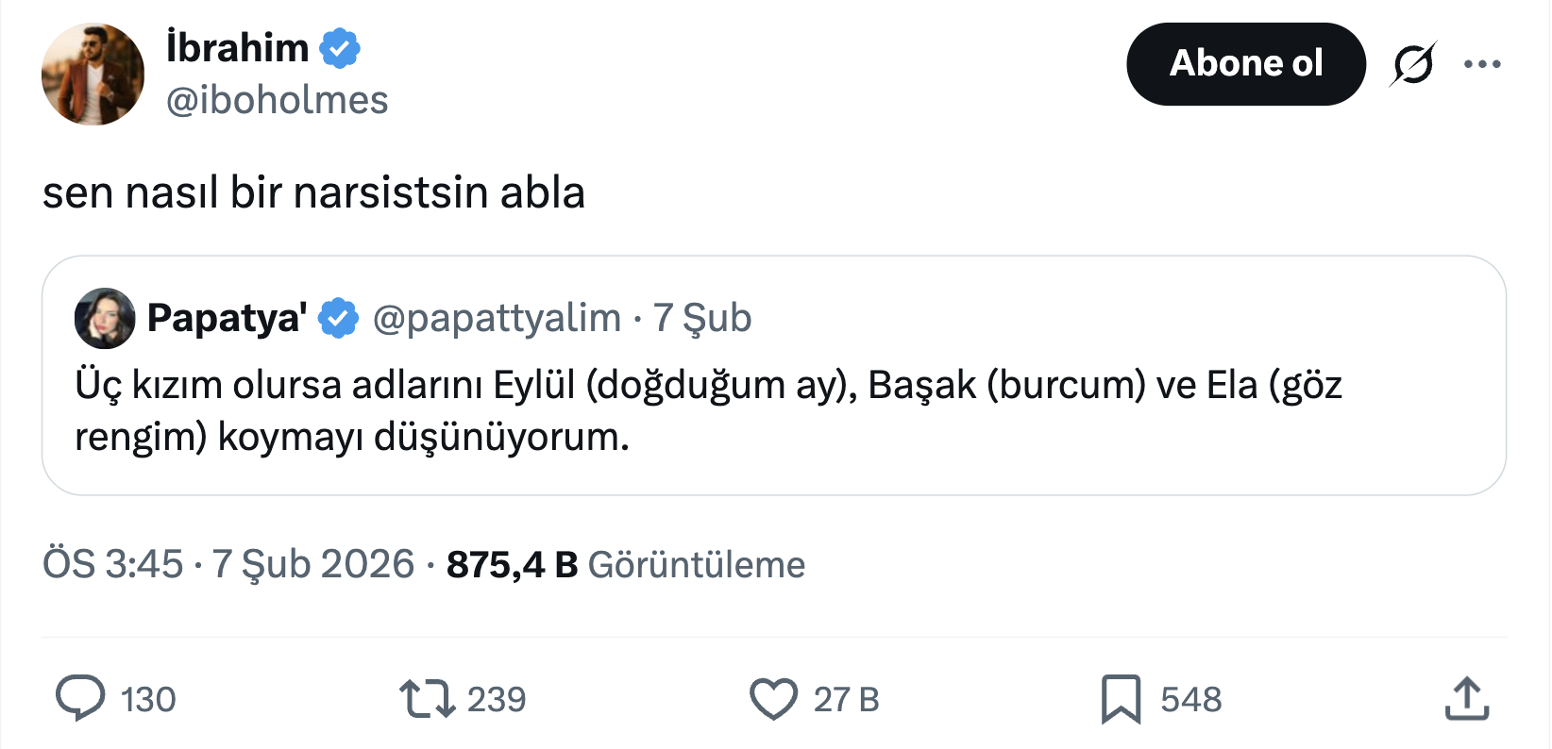Click the Papatya' display name

227,319
